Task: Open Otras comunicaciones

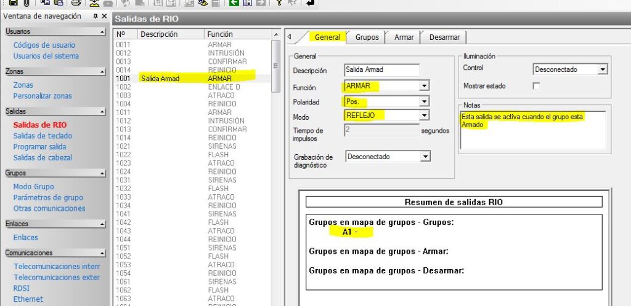Action: pyautogui.click(x=49, y=208)
